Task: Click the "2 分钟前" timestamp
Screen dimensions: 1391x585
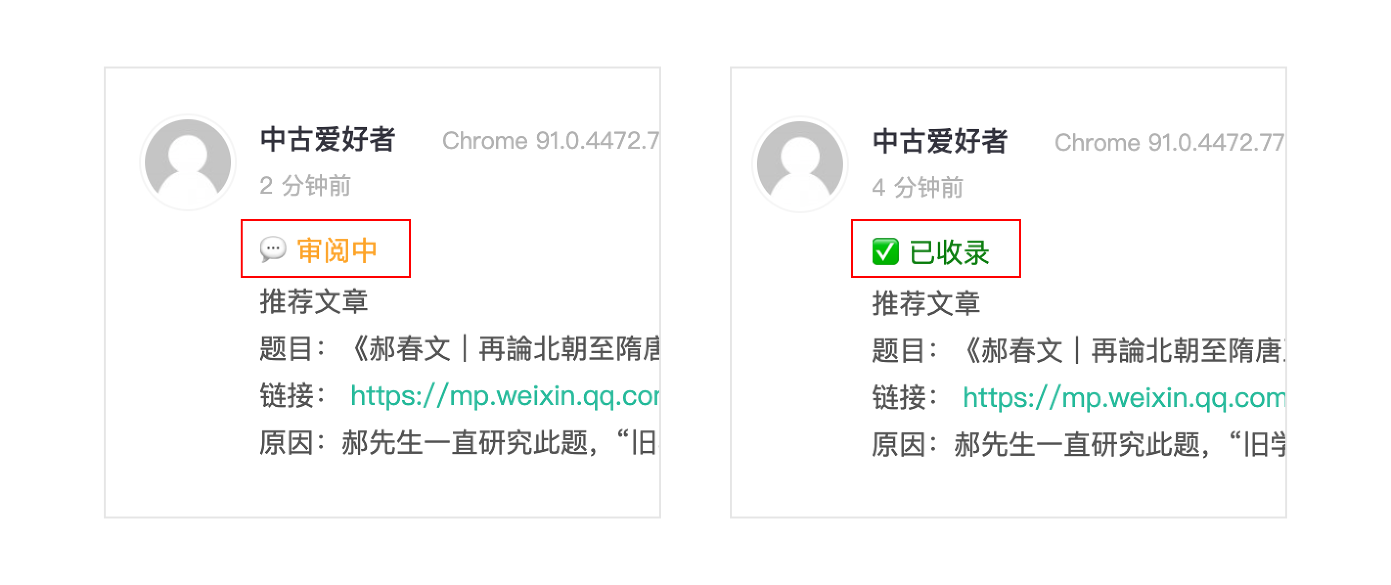Action: point(305,185)
